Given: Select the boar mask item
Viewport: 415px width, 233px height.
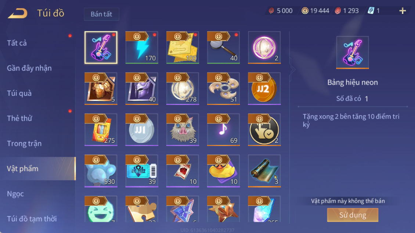Looking at the screenshot, I should coord(183,130).
